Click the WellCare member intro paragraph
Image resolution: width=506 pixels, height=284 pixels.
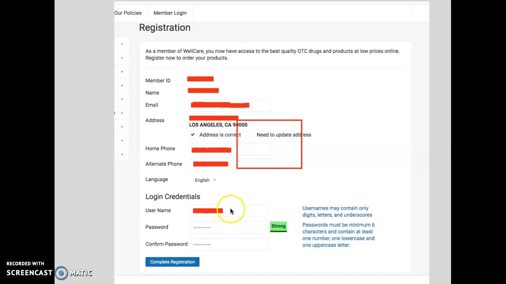pos(272,54)
